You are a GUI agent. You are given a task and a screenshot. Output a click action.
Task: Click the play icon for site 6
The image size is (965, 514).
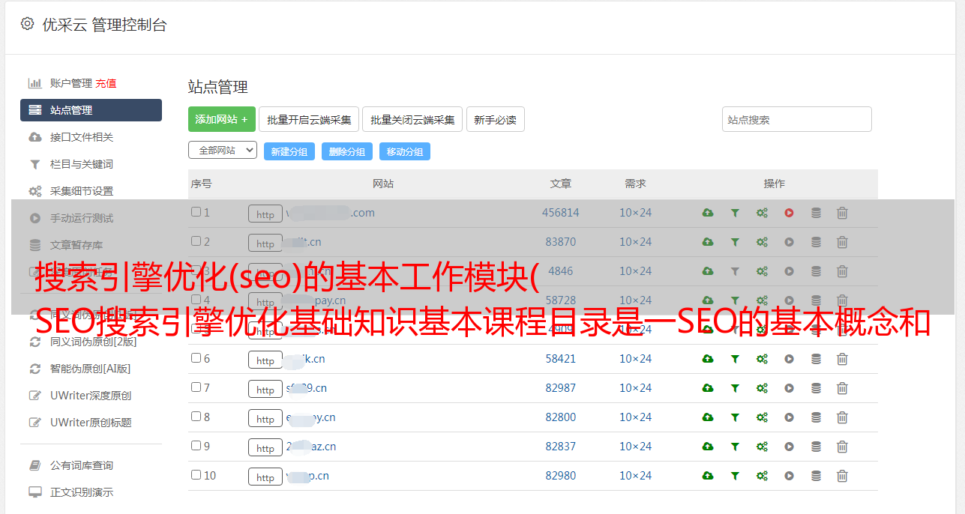(789, 359)
